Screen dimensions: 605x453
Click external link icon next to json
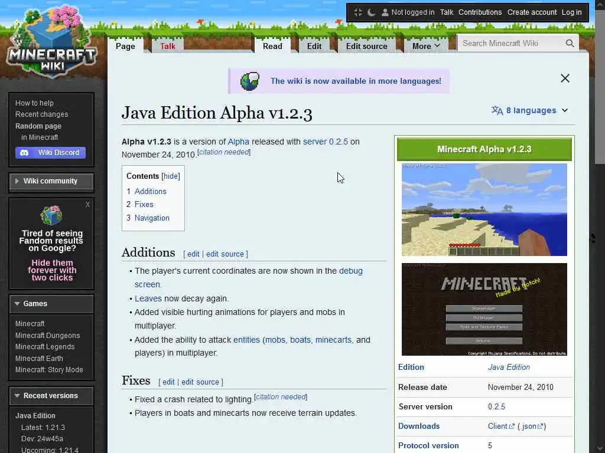540,426
